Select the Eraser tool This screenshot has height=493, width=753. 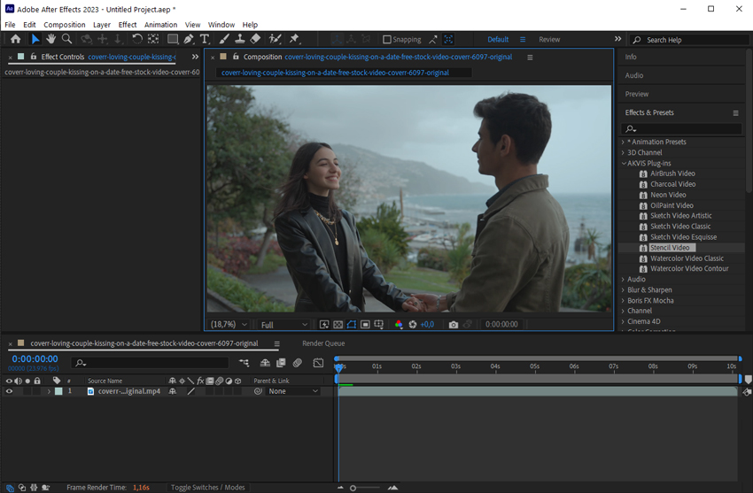[x=255, y=39]
